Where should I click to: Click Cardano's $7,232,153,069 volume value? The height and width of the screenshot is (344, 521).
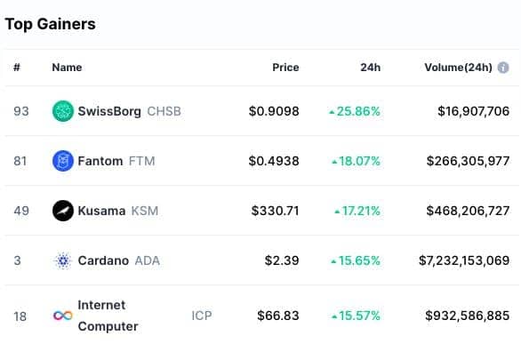(x=464, y=260)
